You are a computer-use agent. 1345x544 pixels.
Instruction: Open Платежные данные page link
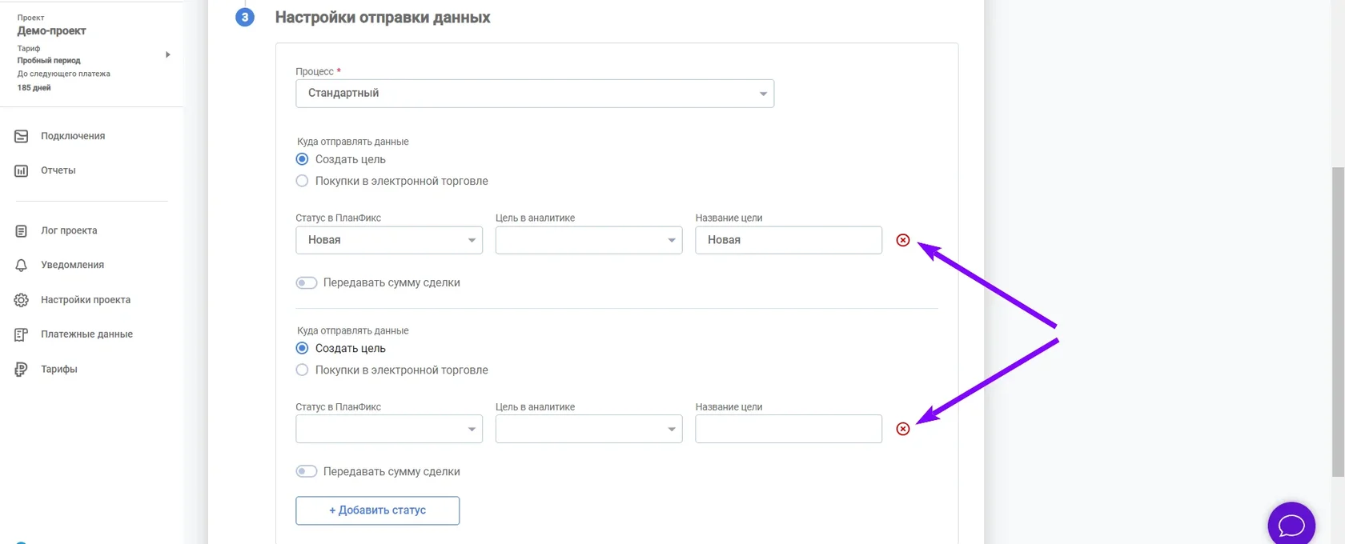(x=86, y=334)
